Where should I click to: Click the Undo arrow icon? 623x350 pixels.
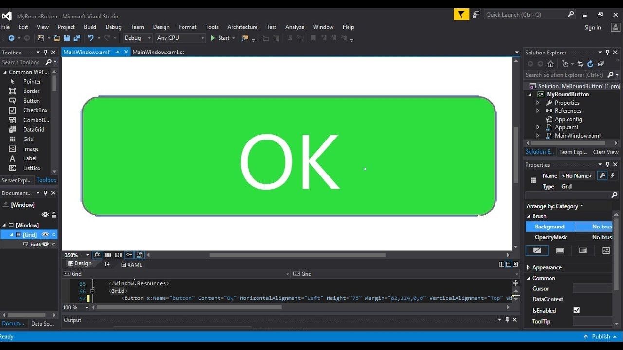click(x=91, y=38)
